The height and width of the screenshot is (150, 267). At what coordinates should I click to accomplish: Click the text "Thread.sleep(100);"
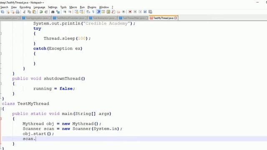67,38
